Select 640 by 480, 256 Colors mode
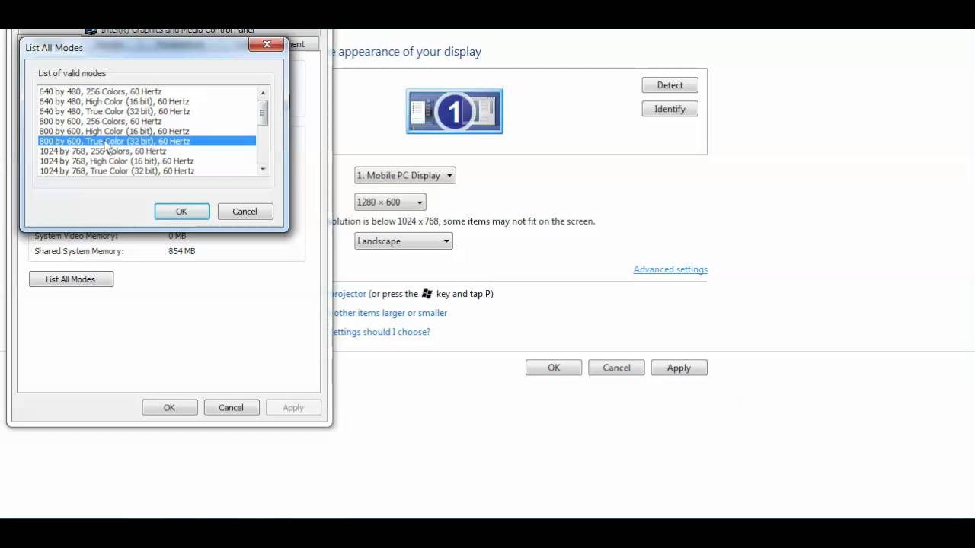The height and width of the screenshot is (548, 975). click(x=147, y=91)
